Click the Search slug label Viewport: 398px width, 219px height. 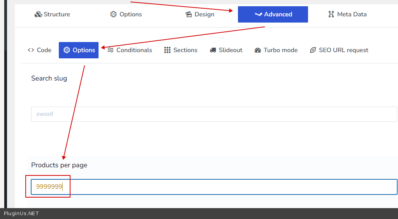[x=49, y=78]
